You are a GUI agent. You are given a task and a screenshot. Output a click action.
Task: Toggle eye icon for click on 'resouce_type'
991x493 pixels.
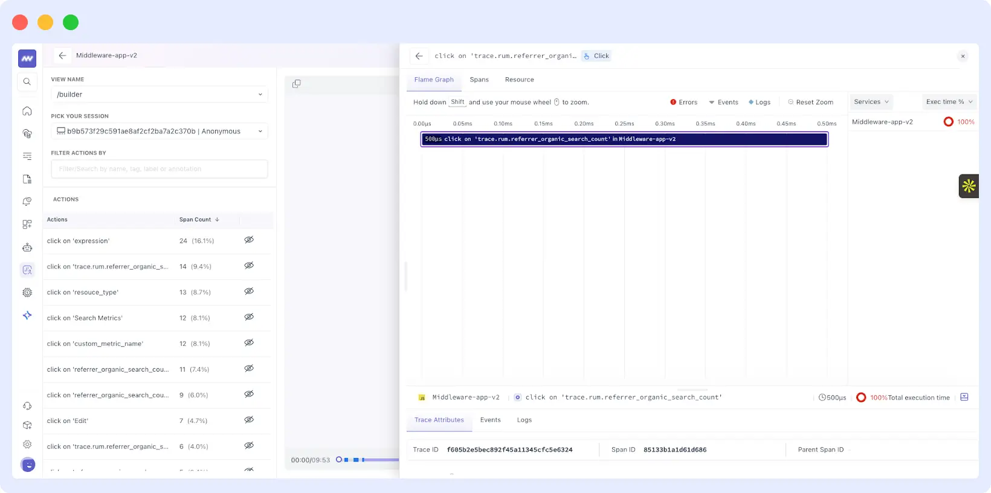(249, 291)
